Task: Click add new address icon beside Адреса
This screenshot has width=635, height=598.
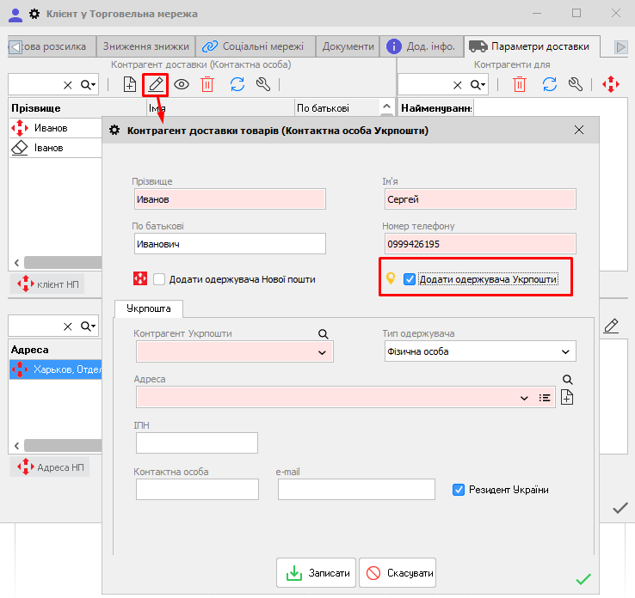Action: [x=566, y=397]
